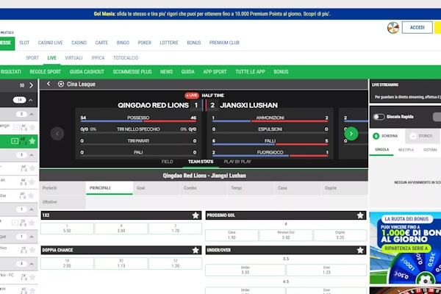Select the Goal markets tab
This screenshot has height=294, width=441.
pos(156,188)
